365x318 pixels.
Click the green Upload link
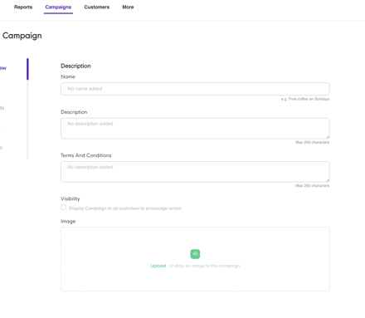[x=158, y=266]
